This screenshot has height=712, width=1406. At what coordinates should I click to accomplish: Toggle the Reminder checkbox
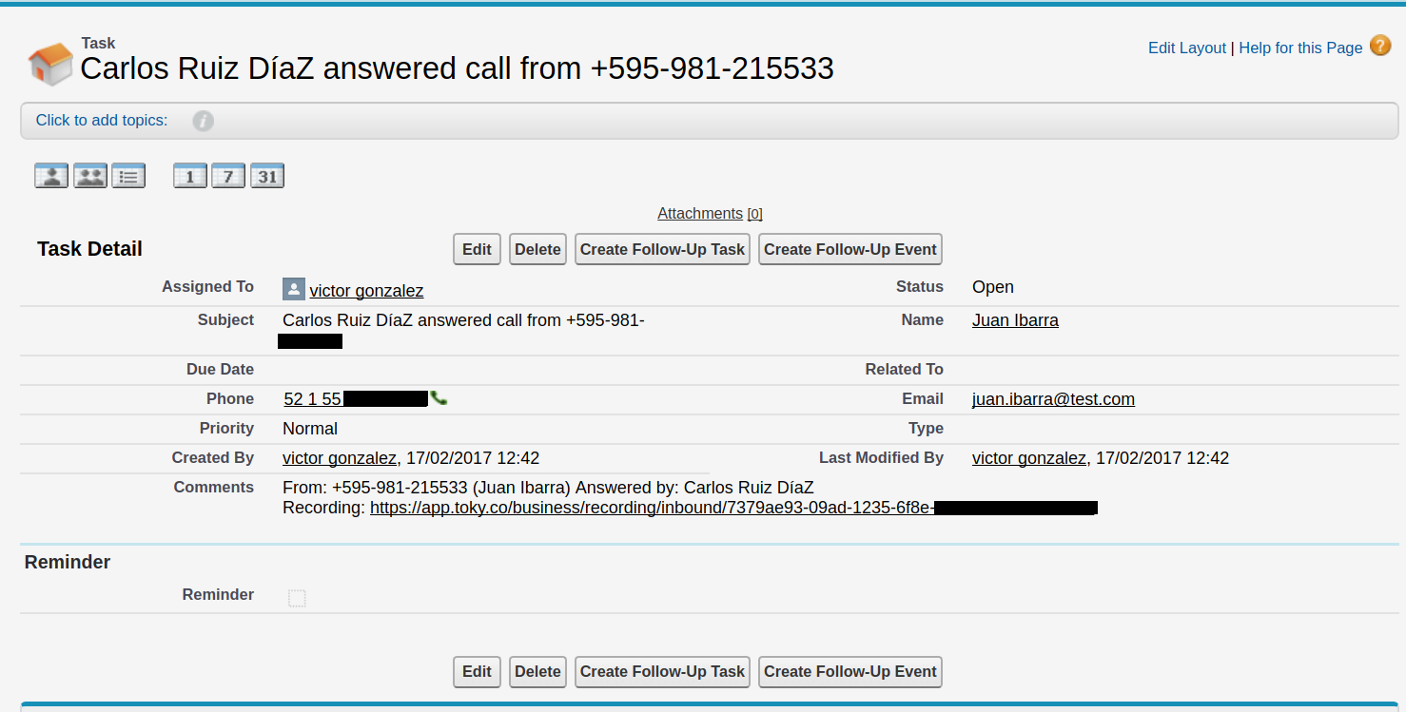click(x=297, y=598)
